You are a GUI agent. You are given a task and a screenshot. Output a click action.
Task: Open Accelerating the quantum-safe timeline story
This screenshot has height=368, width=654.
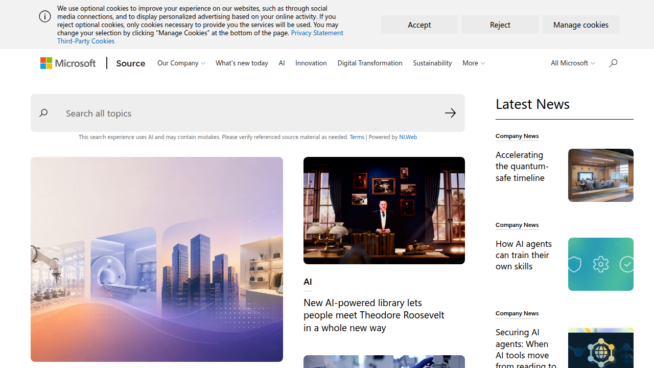tap(522, 166)
